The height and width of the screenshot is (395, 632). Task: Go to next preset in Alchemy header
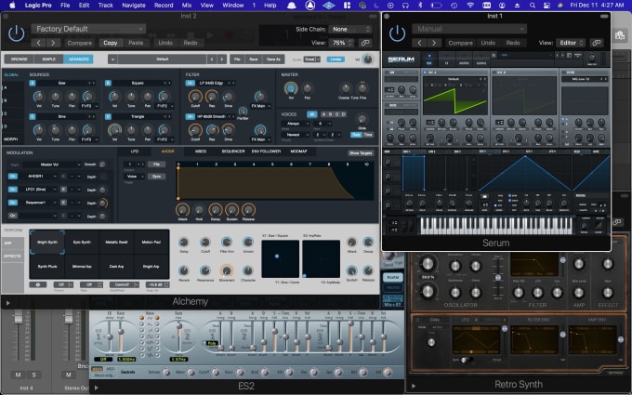tap(53, 43)
